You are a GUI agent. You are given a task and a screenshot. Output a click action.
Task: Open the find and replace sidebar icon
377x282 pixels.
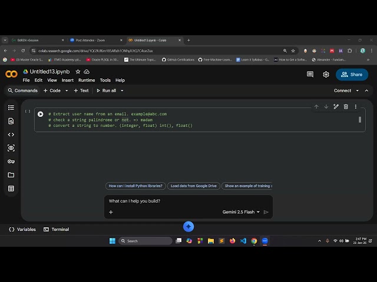coord(11,121)
